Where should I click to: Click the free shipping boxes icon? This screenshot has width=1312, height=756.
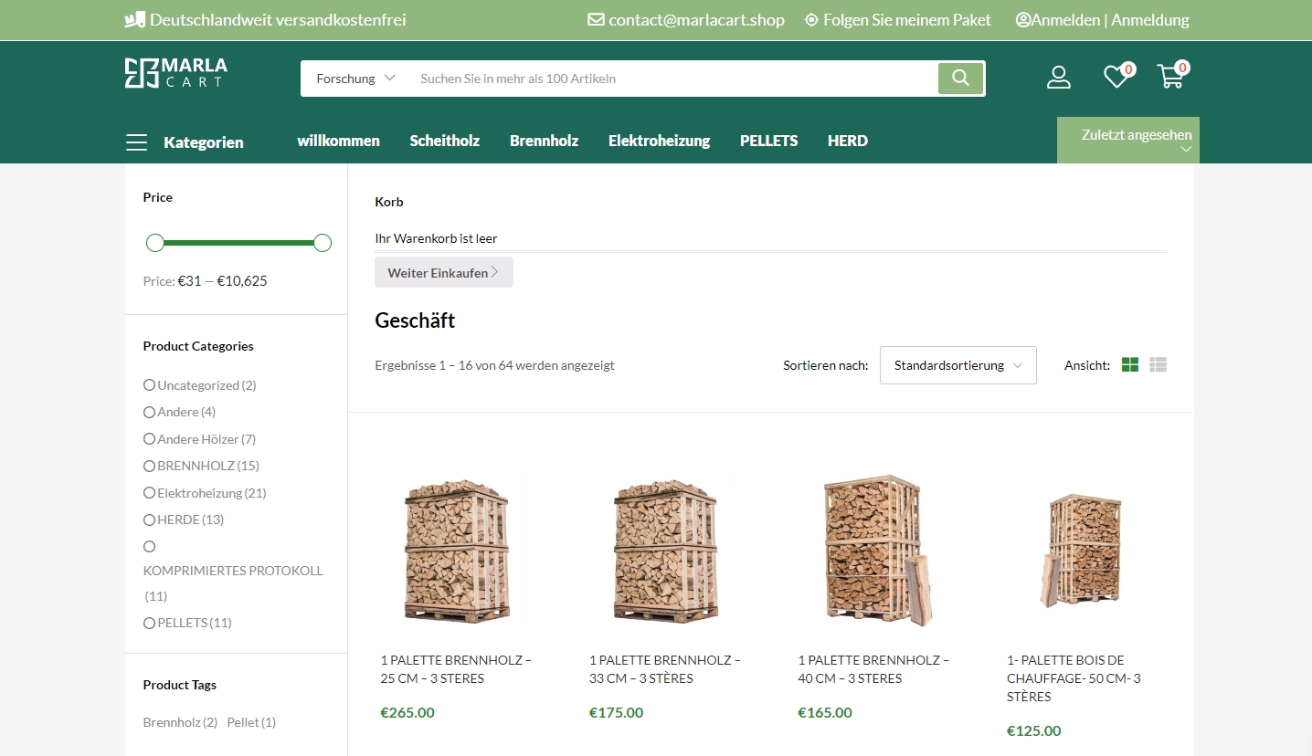click(135, 20)
